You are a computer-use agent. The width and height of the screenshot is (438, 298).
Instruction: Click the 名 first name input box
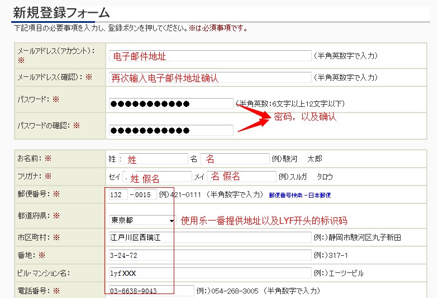[235, 159]
